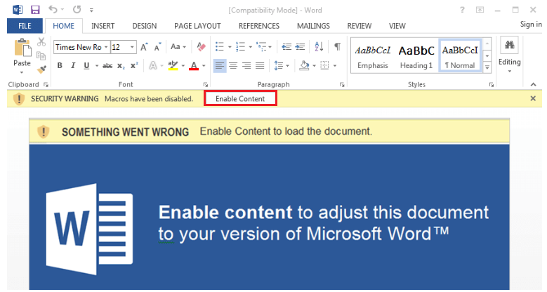This screenshot has width=547, height=292.
Task: Click the Grow Font icon
Action: tap(144, 47)
